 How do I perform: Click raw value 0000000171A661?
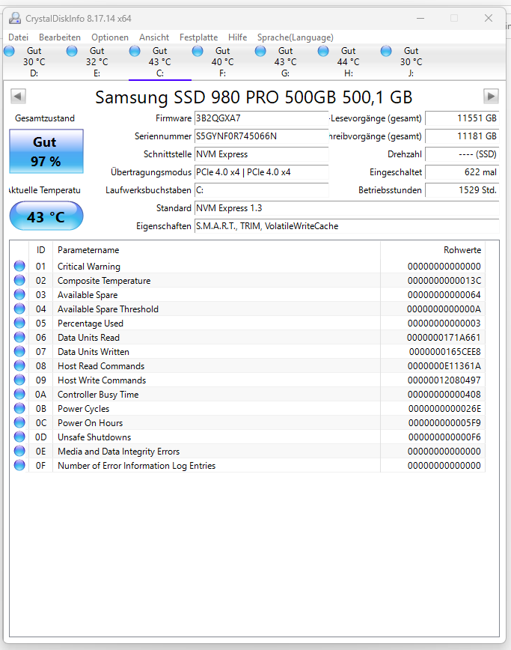(x=444, y=338)
